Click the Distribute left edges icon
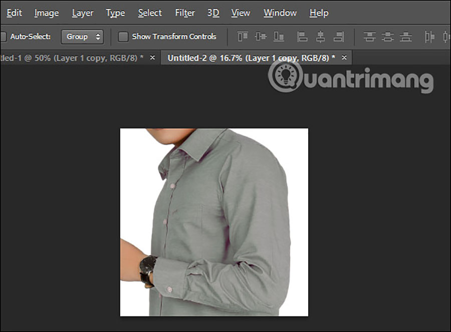The width and height of the screenshot is (451, 332). pos(429,37)
